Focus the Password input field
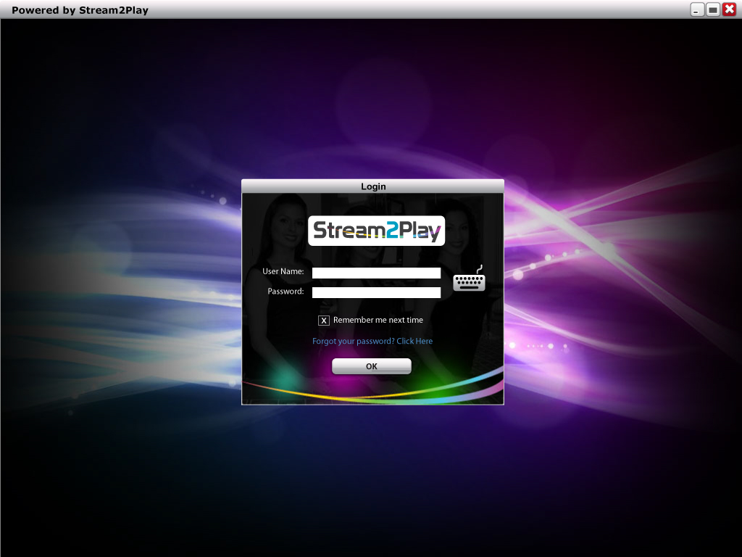This screenshot has height=557, width=742. coord(376,293)
